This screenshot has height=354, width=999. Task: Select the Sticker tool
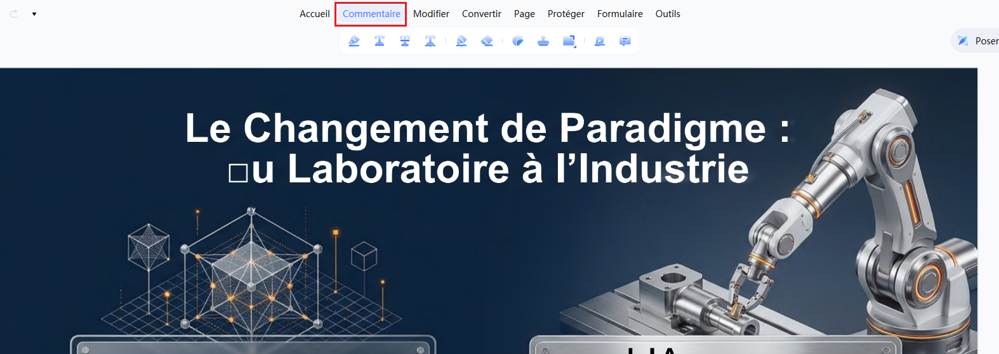point(518,41)
